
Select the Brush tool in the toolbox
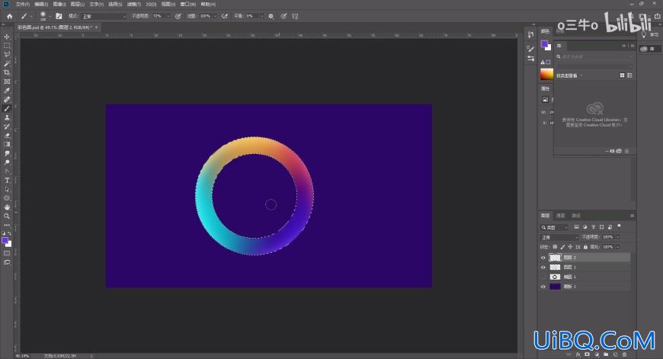point(7,109)
